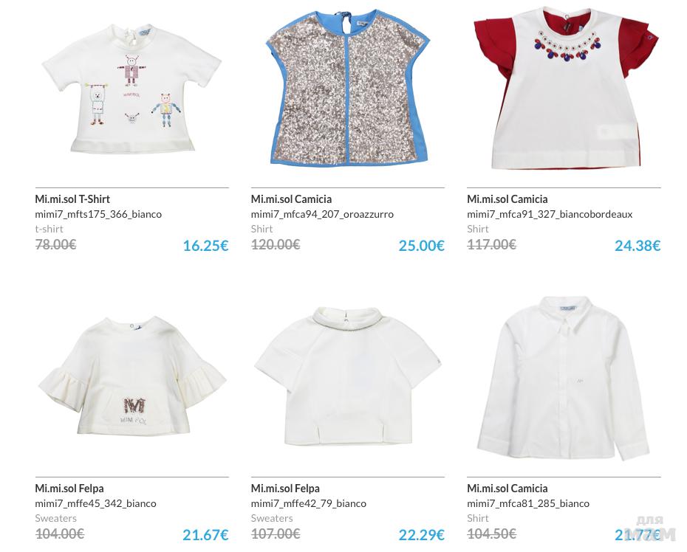Click the crossed-out 120.00€ original price
The width and height of the screenshot is (687, 552).
click(x=275, y=244)
